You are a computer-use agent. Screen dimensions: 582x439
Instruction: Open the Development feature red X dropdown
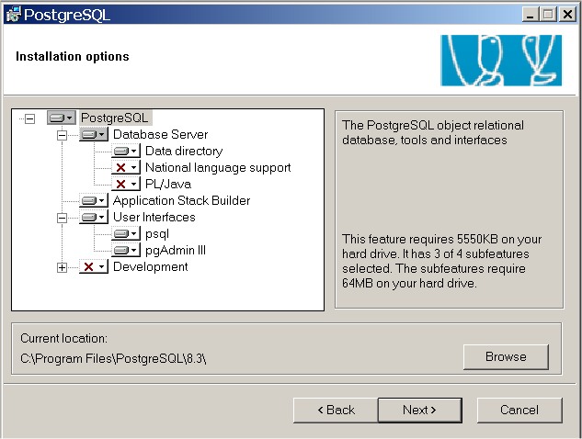[94, 266]
